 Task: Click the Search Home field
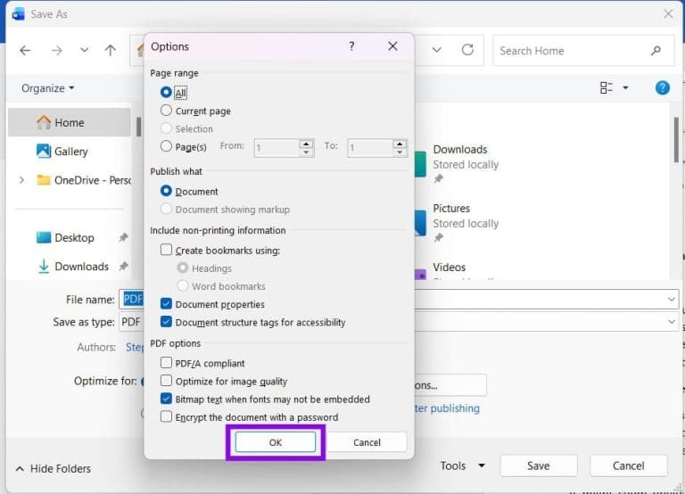tap(583, 51)
